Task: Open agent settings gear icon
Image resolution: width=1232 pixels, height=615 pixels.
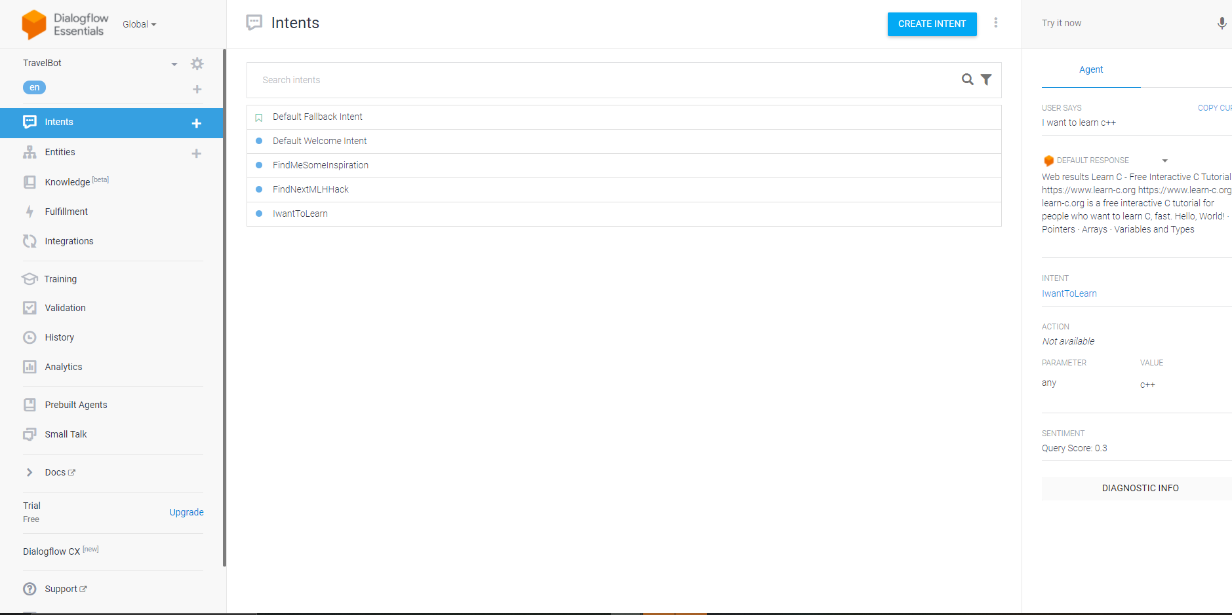Action: tap(197, 64)
